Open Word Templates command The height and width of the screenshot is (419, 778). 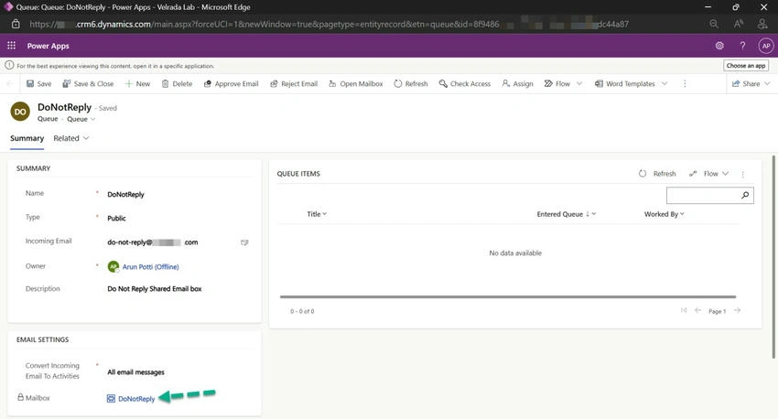(x=625, y=84)
